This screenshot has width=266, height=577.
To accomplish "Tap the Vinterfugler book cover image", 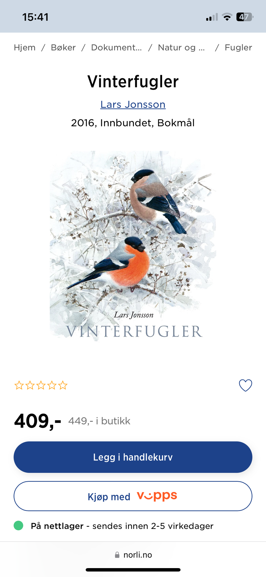I will coord(133,246).
